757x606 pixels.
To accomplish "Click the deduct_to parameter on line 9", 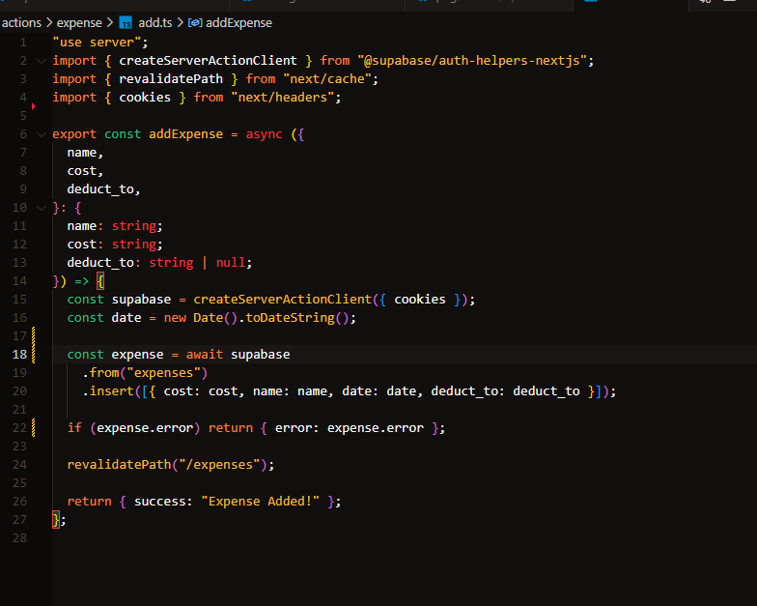I will pos(100,189).
